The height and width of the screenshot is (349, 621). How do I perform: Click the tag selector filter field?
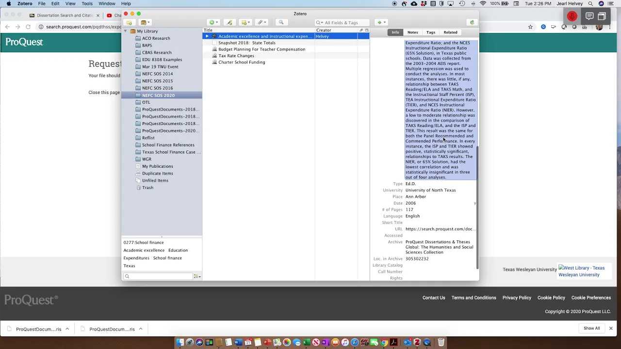159,276
